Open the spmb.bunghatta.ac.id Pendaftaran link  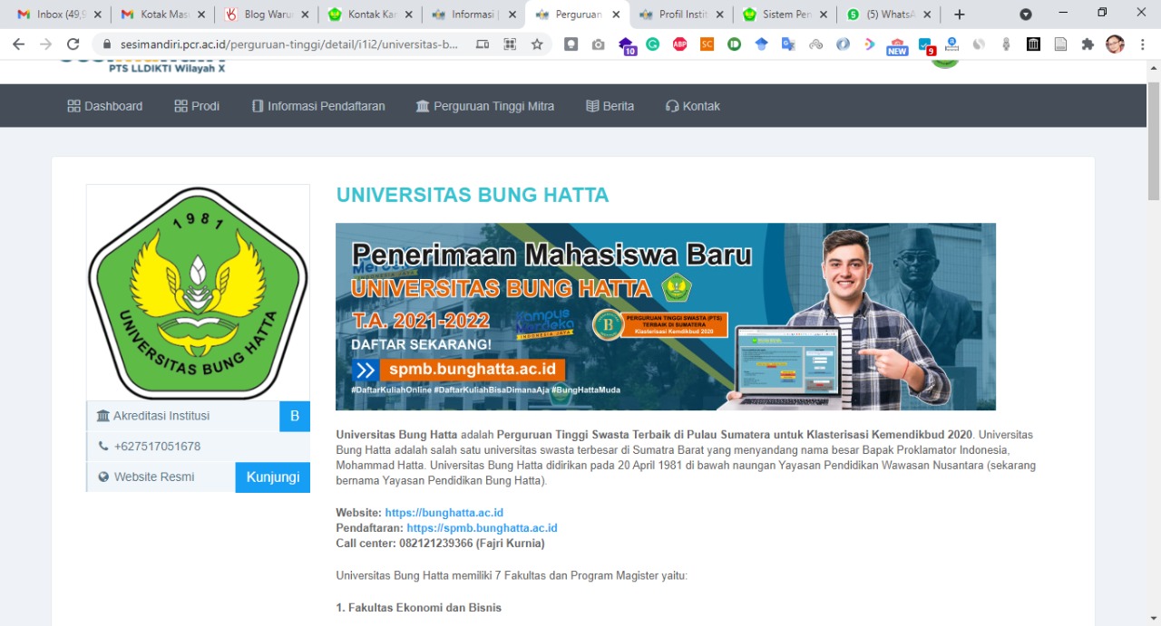click(x=482, y=527)
